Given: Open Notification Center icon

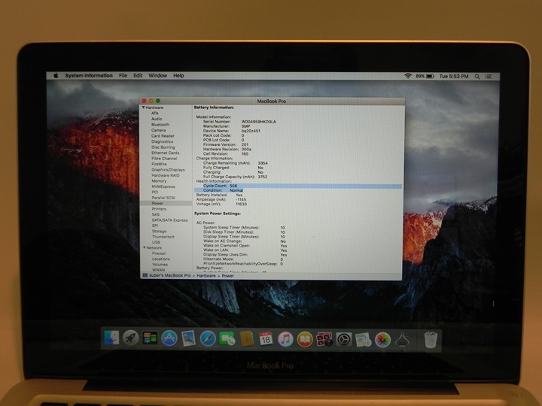Looking at the screenshot, I should tap(489, 77).
